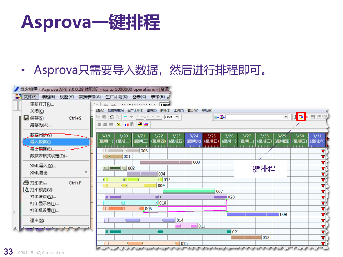The width and height of the screenshot is (343, 257).
Task: Click the first row-alignment icon in second toolbar row
Action: point(99,125)
